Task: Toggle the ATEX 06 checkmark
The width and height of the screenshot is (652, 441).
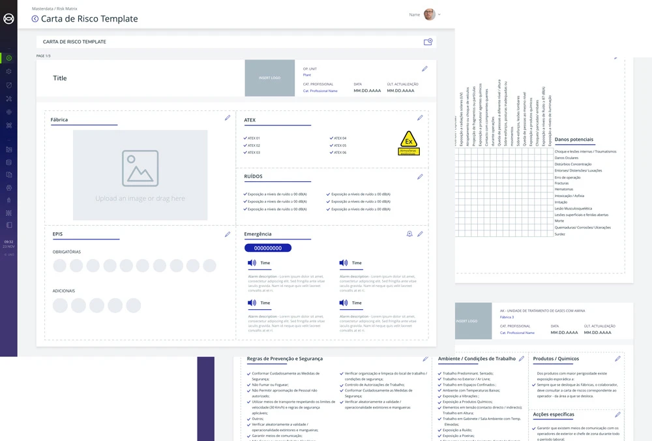Action: [331, 153]
